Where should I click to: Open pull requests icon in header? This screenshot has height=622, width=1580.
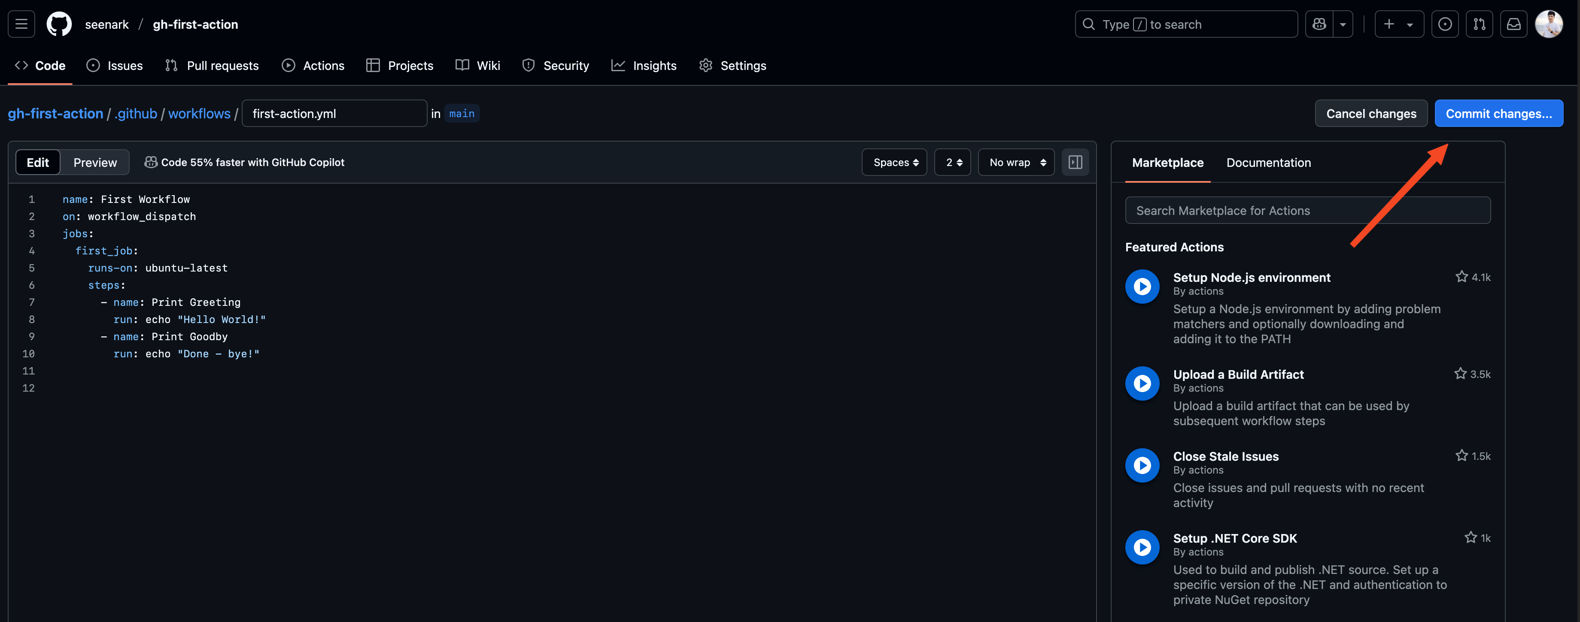pyautogui.click(x=1479, y=24)
